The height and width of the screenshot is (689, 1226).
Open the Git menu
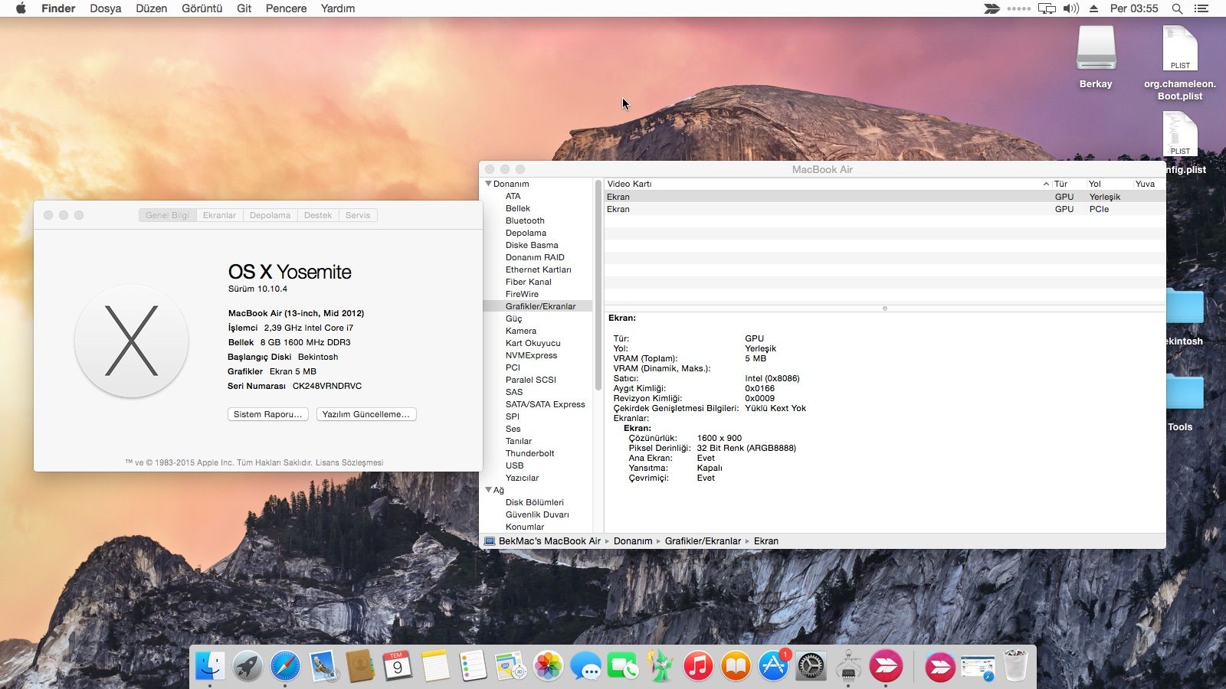(x=244, y=8)
